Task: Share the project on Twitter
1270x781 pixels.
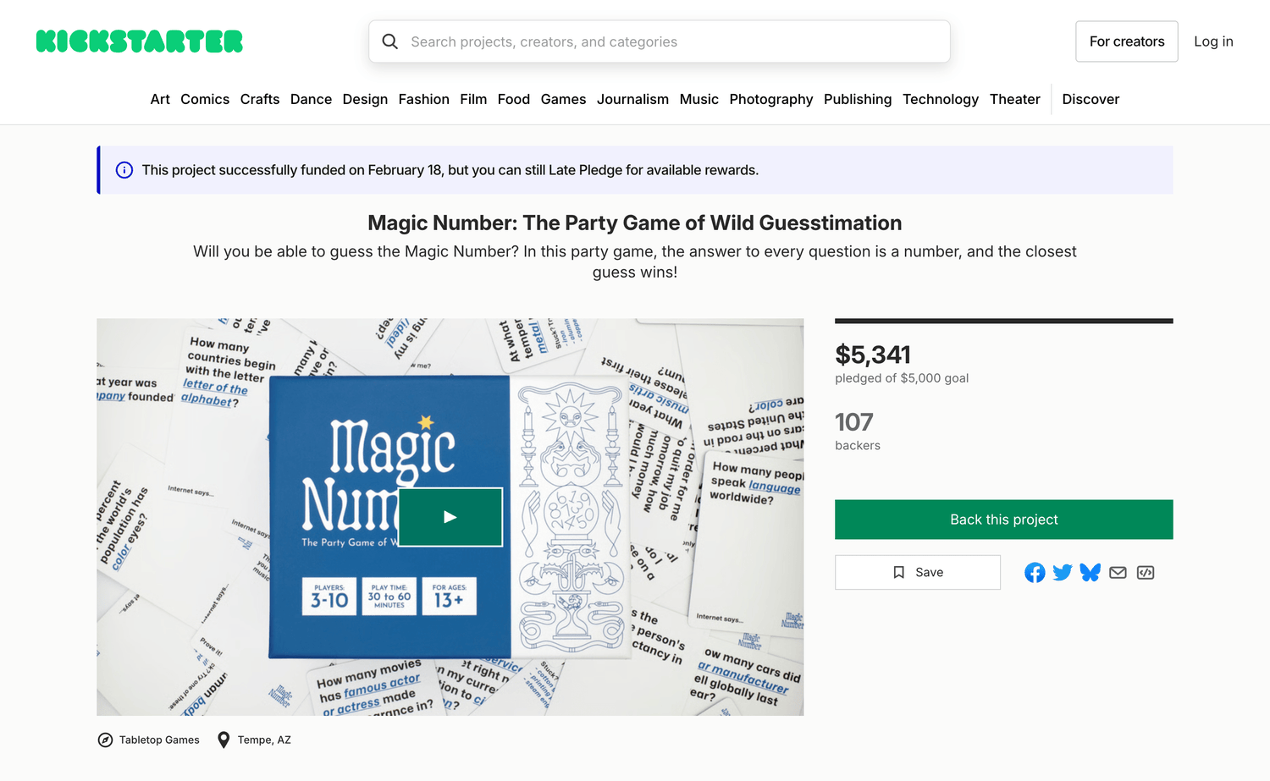Action: coord(1063,572)
